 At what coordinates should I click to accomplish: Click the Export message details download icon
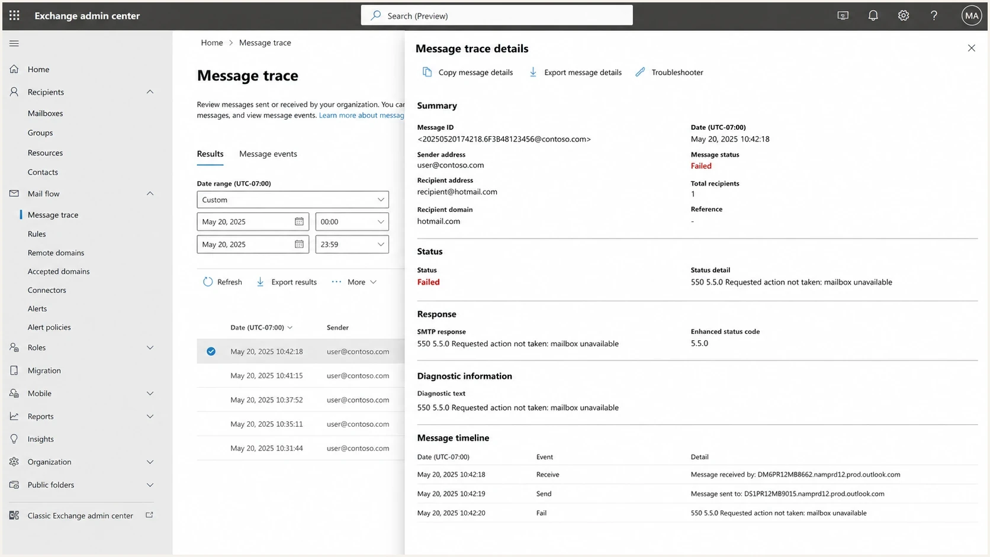tap(533, 72)
